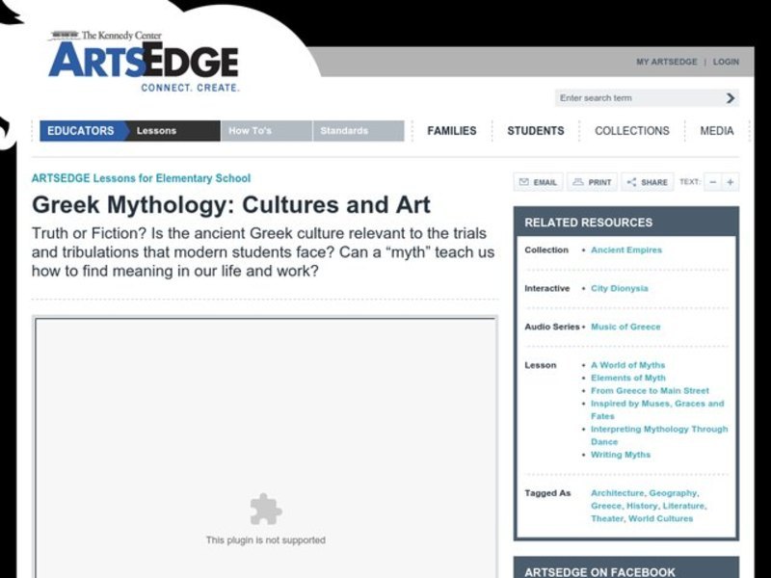Click the search arrow icon
The width and height of the screenshot is (771, 578).
pyautogui.click(x=730, y=97)
